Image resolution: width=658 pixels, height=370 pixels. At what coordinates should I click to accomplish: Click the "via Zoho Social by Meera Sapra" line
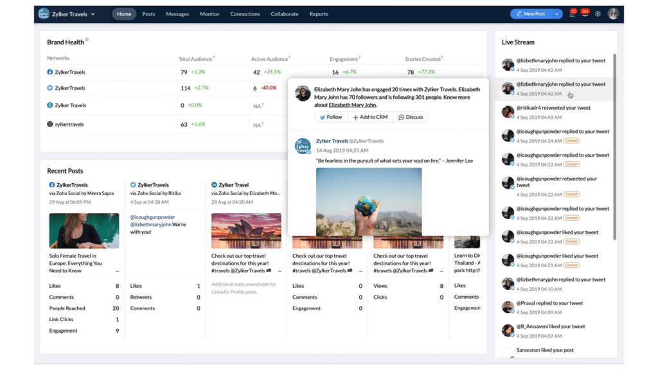(x=82, y=193)
